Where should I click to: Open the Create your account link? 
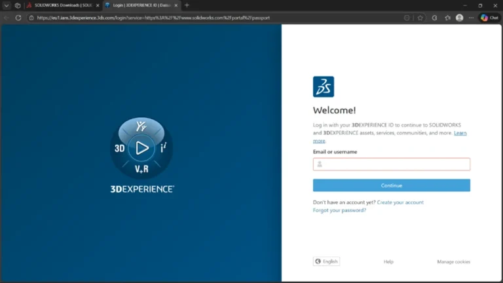coord(400,202)
